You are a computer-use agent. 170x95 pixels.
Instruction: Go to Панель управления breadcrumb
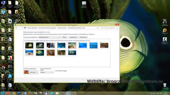tap(32, 28)
